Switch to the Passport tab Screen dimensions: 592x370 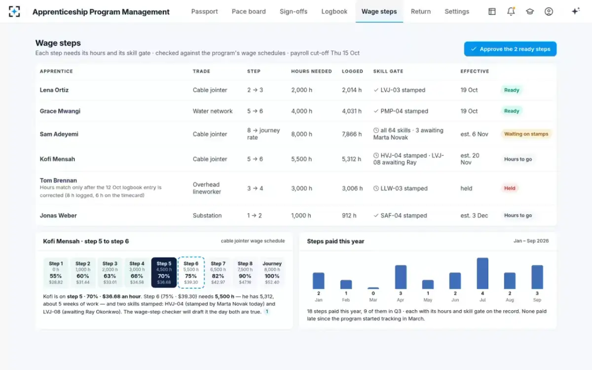tap(204, 11)
